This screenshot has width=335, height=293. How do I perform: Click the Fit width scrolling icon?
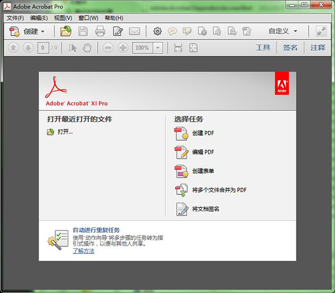(178, 47)
